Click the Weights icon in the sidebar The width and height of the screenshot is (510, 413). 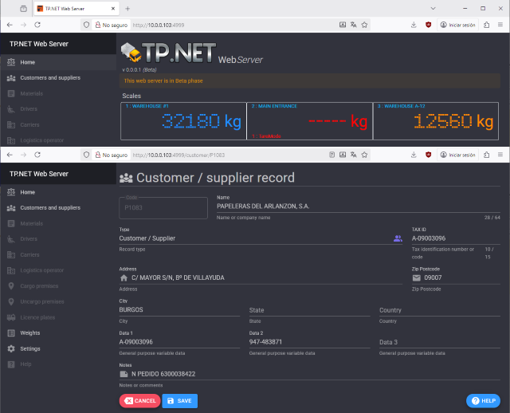click(x=11, y=333)
